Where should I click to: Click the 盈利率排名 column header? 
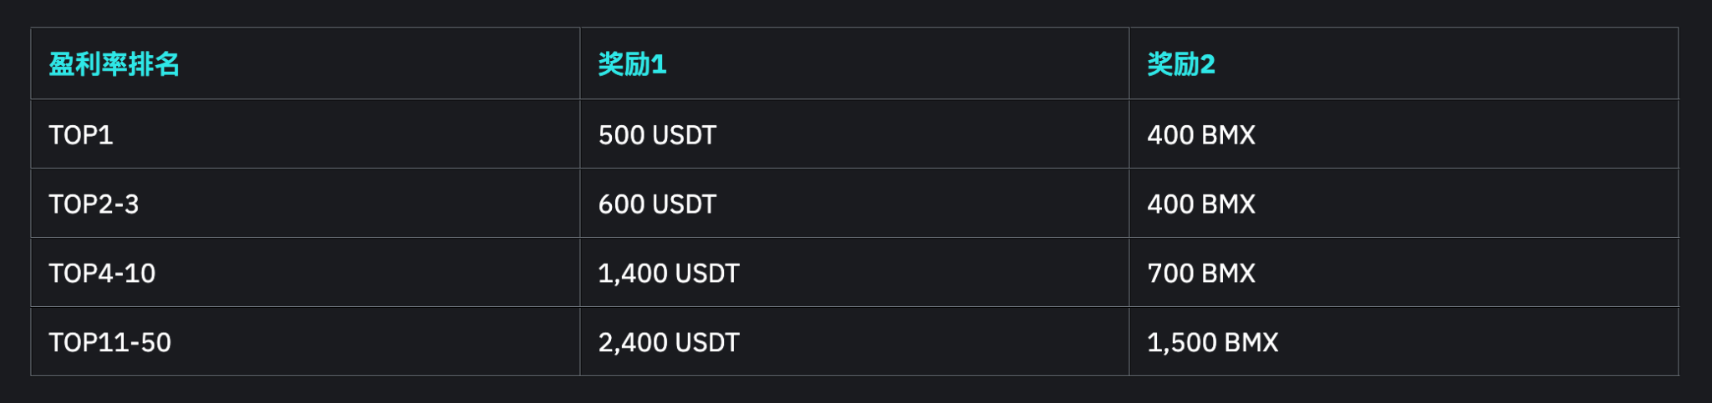coord(114,64)
